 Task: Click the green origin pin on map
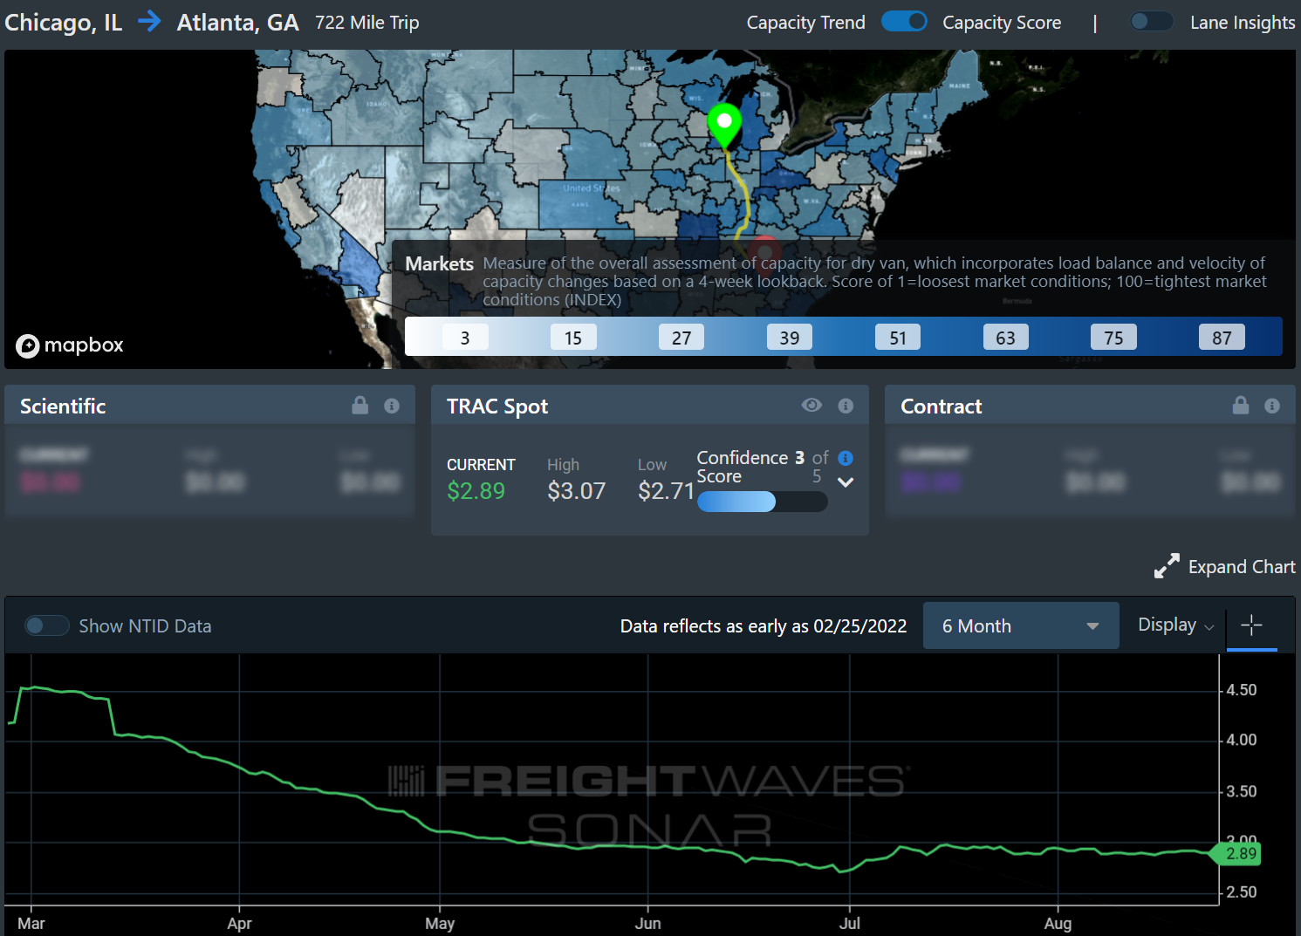tap(723, 125)
